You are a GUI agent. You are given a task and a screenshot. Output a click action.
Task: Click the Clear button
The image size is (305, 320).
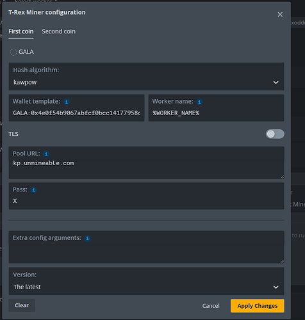(22, 305)
